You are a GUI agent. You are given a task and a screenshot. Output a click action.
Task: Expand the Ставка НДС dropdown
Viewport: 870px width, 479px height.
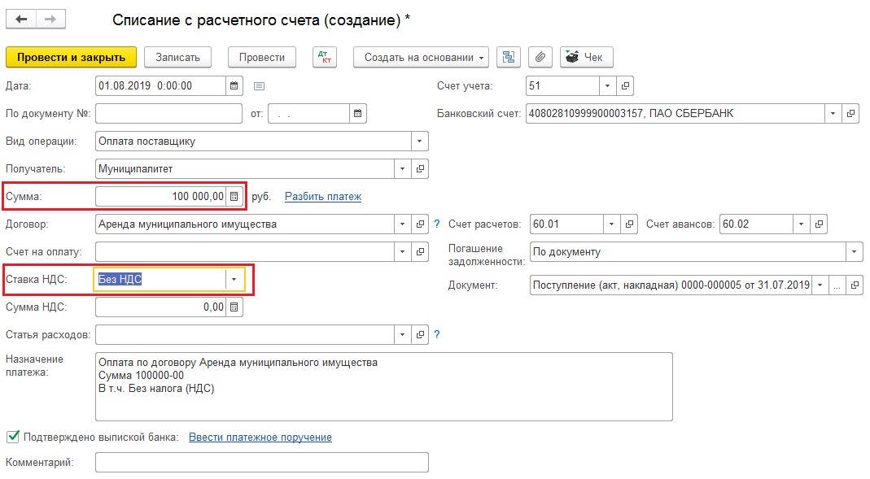point(234,279)
